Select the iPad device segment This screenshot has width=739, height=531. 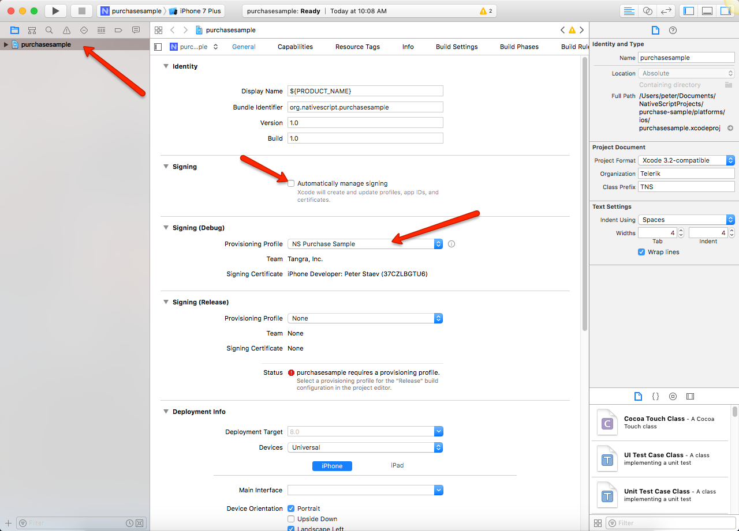pos(397,465)
